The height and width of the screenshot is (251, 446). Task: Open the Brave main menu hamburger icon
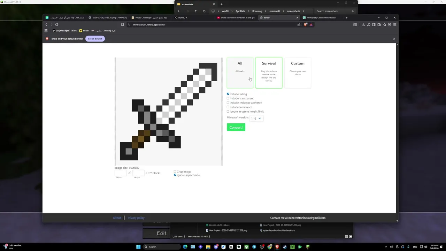coord(395,24)
